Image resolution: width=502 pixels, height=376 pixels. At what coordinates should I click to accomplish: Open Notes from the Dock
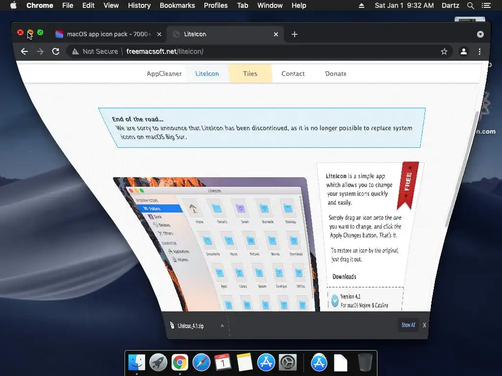245,363
